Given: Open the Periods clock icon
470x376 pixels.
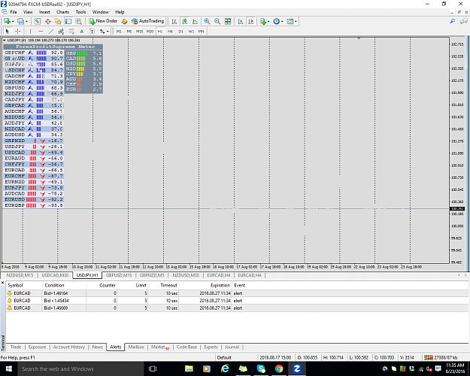Looking at the screenshot, I should click(277, 21).
